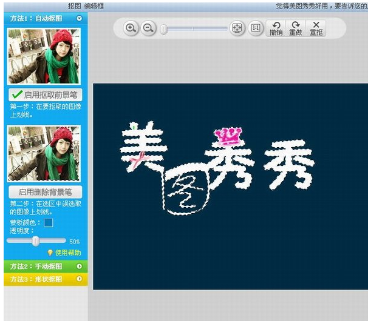Zoom in with the magnifier plus icon

[x=131, y=28]
